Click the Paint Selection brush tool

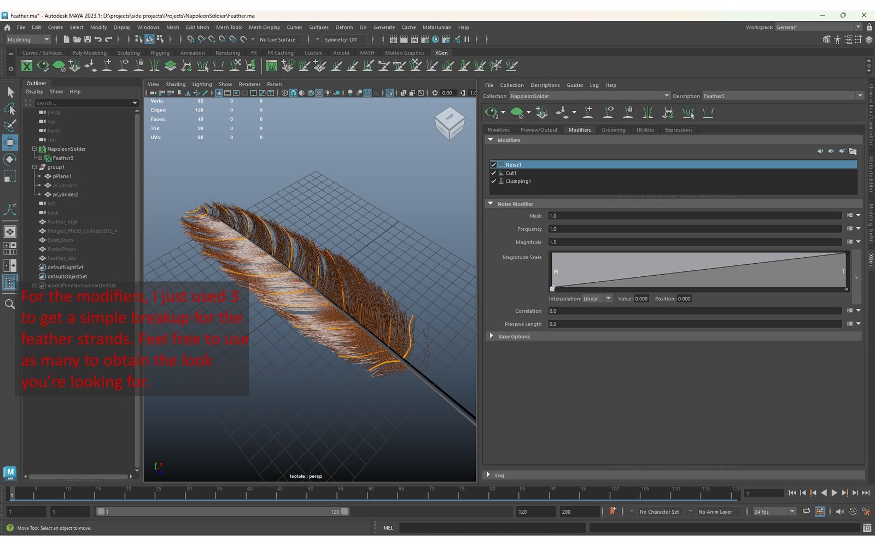click(10, 126)
